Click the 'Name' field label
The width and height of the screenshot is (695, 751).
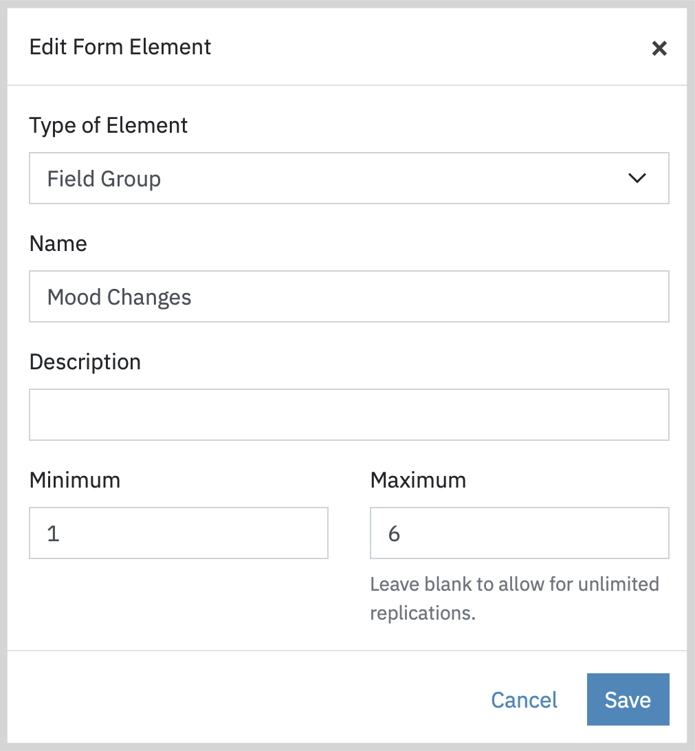tap(58, 243)
